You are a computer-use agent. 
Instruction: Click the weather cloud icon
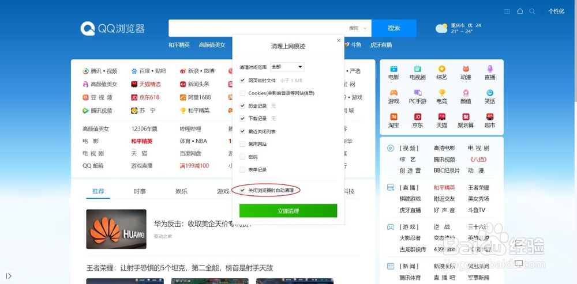tap(441, 28)
